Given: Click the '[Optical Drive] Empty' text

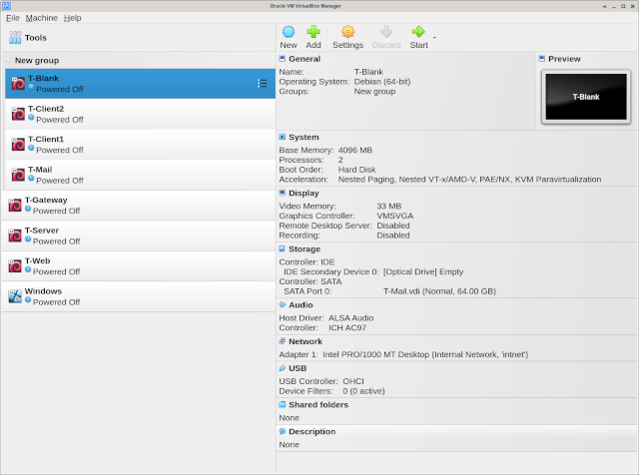Looking at the screenshot, I should point(423,271).
